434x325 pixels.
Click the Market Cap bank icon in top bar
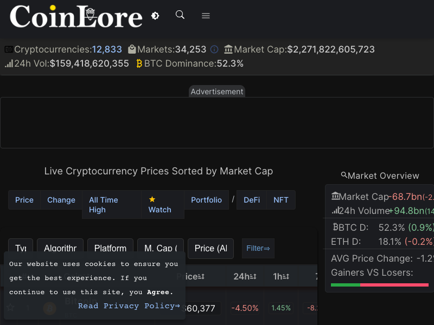pos(228,49)
